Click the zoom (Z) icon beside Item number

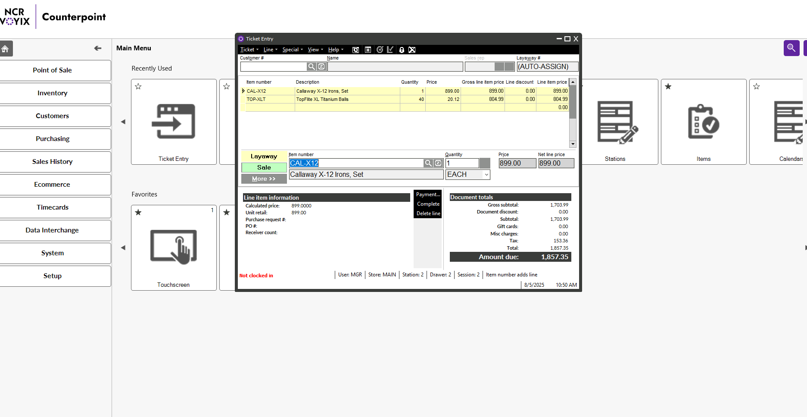pyautogui.click(x=438, y=163)
